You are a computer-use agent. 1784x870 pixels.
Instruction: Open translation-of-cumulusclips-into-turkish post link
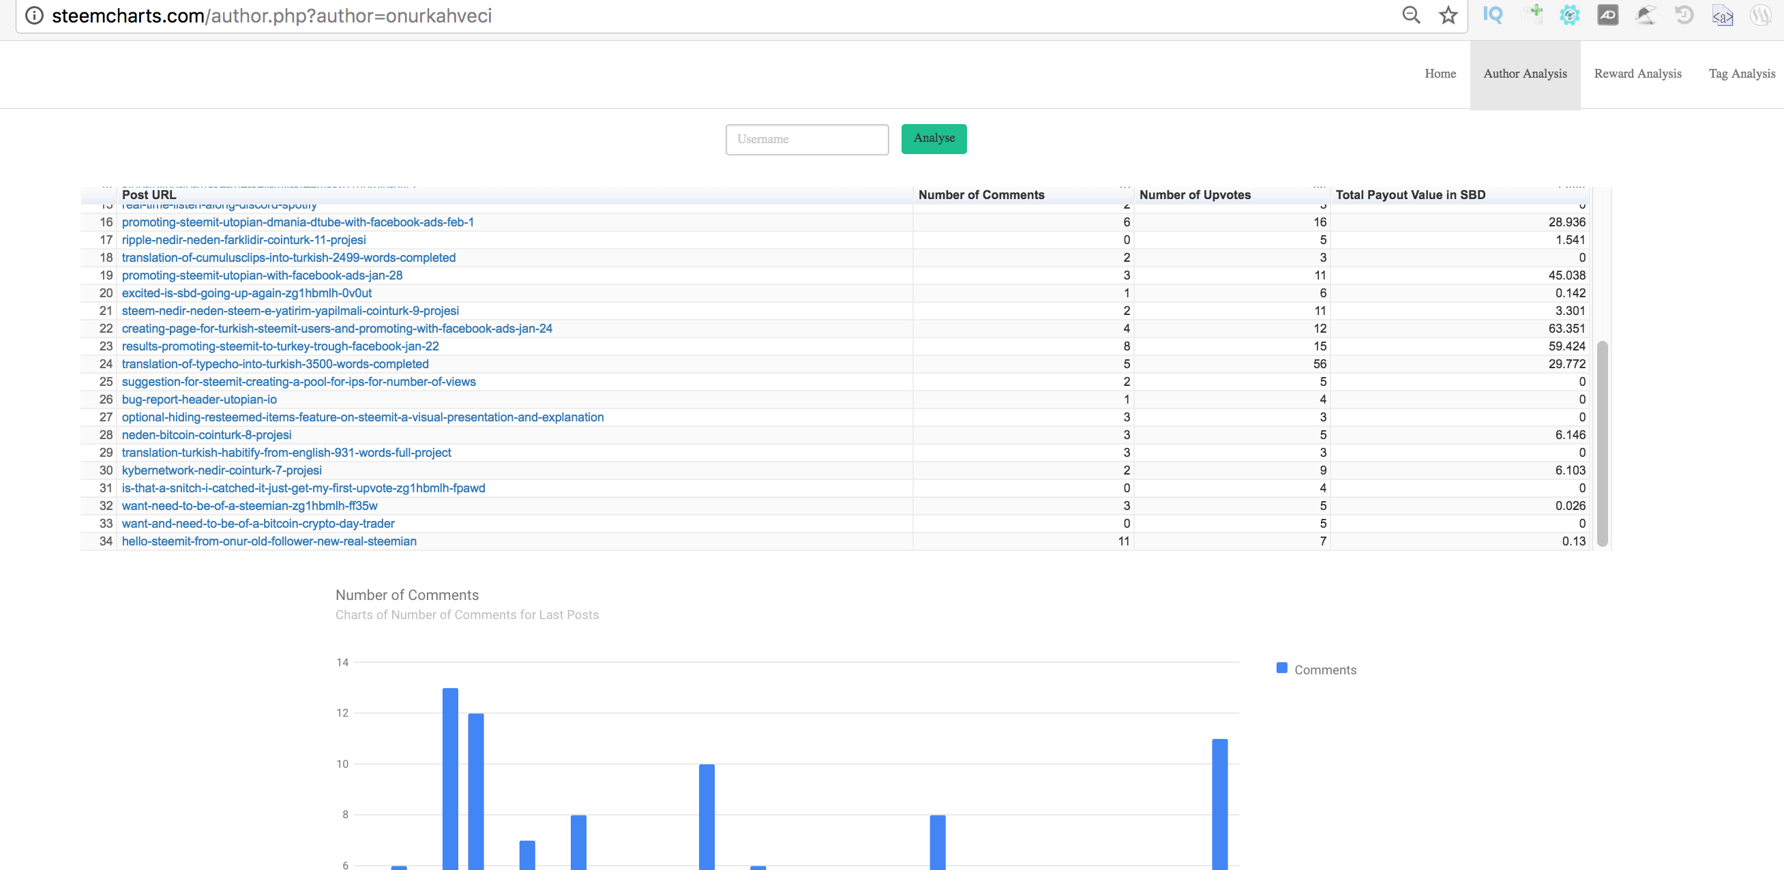coord(288,258)
